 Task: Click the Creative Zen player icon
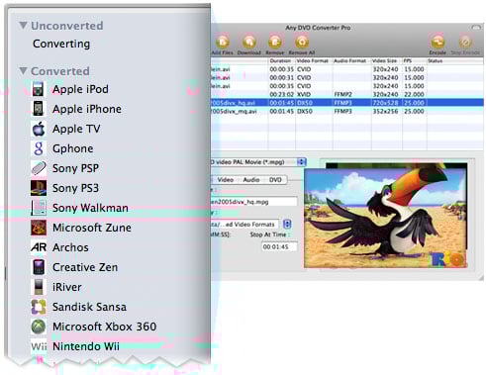coord(39,267)
